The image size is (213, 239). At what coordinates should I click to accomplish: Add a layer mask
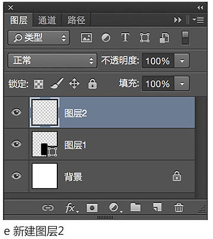point(92,208)
